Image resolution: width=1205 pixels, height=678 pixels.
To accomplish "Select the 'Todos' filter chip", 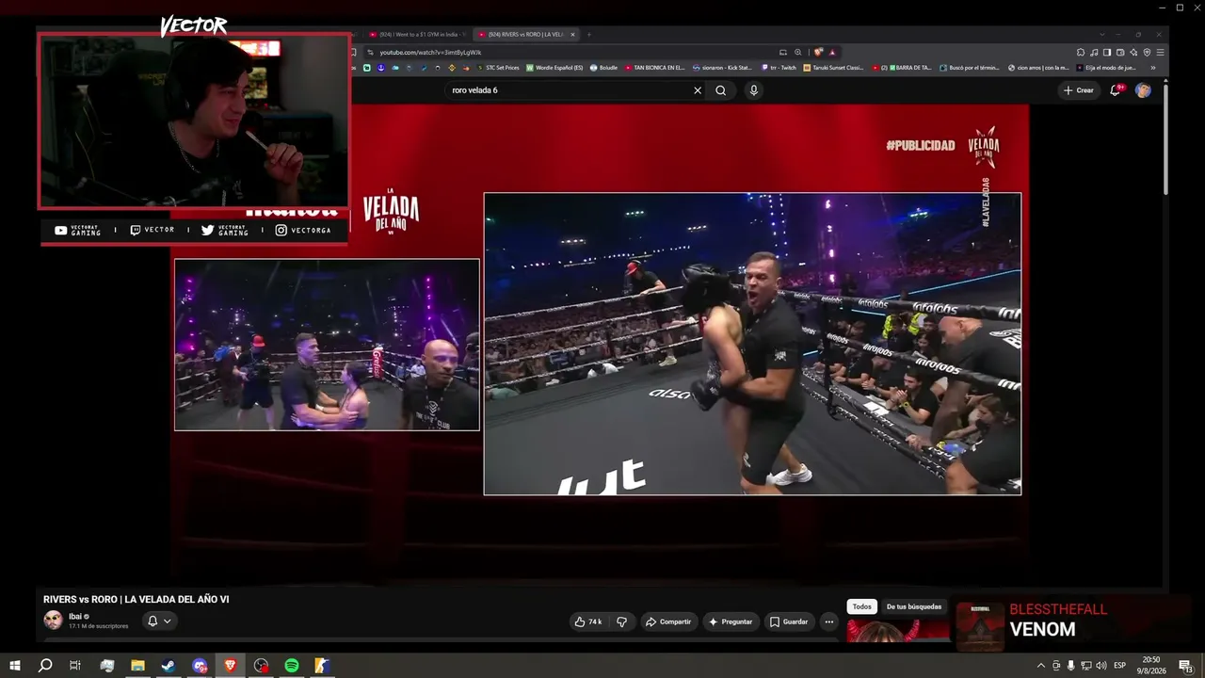I will [861, 607].
